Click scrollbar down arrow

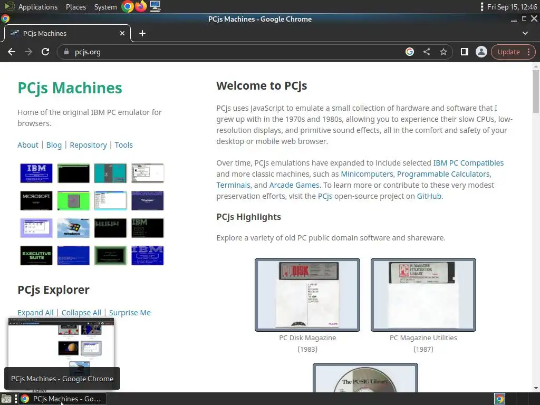point(536,388)
